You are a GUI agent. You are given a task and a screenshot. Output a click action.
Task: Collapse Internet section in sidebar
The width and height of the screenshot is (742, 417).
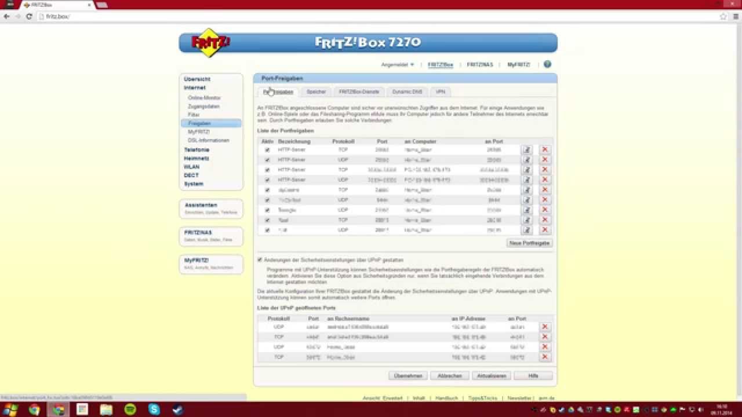[x=195, y=87]
